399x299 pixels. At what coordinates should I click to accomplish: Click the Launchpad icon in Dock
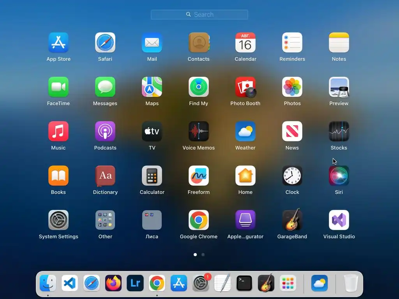(288, 283)
